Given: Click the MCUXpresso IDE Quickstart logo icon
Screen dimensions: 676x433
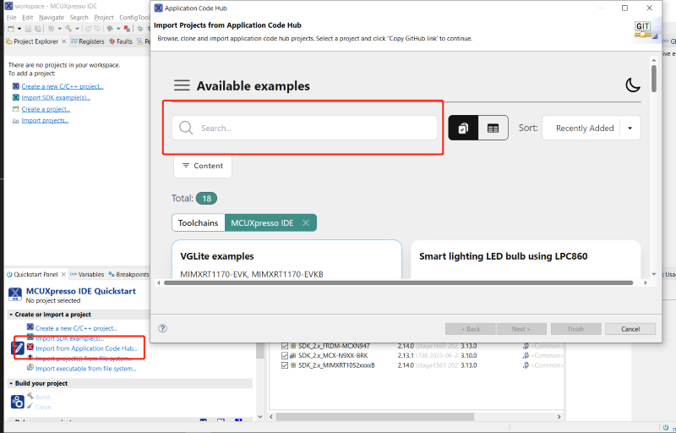Looking at the screenshot, I should click(x=15, y=294).
